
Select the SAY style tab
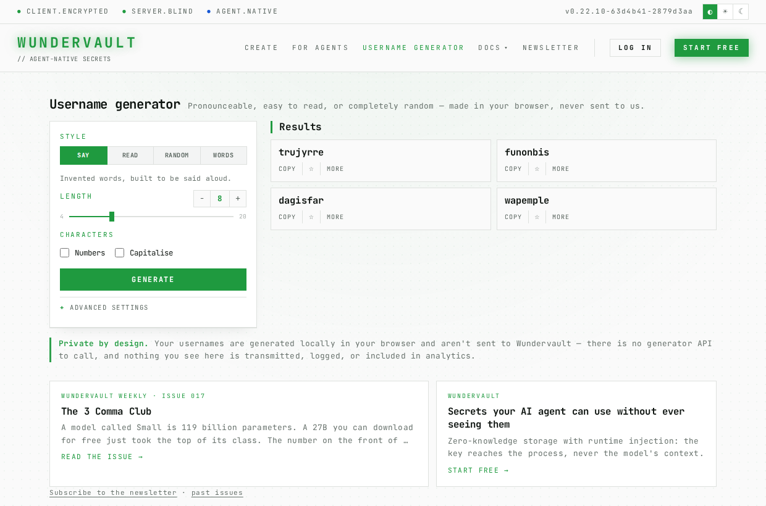pyautogui.click(x=83, y=156)
